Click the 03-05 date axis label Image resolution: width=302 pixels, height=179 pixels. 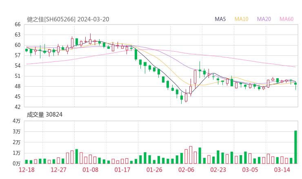[250, 170]
